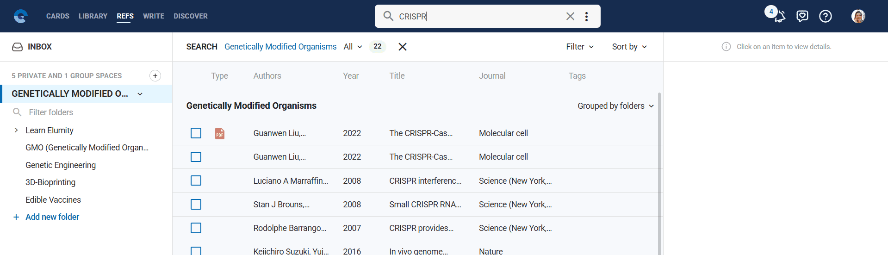The image size is (888, 255).
Task: Open the feedback chat icon
Action: (802, 16)
